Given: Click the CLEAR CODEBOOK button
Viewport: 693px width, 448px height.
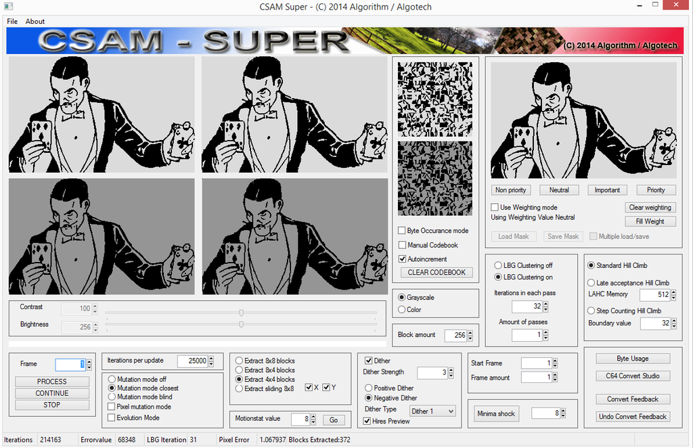Looking at the screenshot, I should coord(437,273).
